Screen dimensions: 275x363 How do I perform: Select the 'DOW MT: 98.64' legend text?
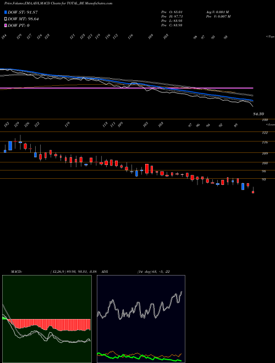[23, 19]
